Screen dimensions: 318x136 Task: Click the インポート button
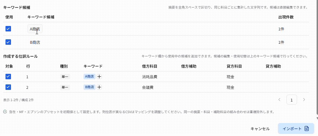coord(296,129)
